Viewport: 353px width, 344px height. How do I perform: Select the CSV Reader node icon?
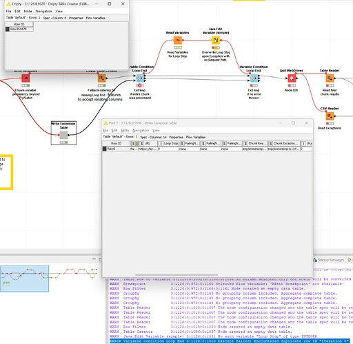click(x=330, y=116)
